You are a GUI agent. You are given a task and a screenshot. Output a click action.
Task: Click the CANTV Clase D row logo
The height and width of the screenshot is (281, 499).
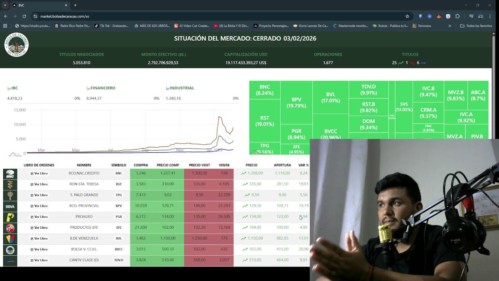10,261
